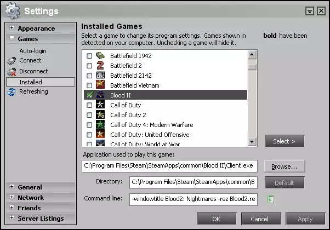Expand the General section

click(12, 187)
